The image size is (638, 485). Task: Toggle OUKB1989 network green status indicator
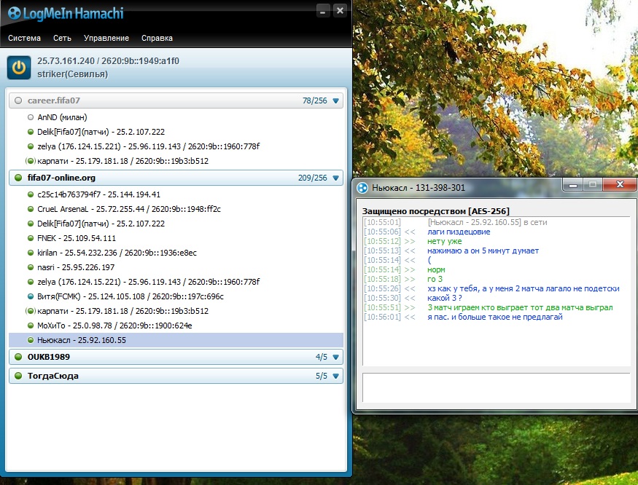(x=18, y=357)
